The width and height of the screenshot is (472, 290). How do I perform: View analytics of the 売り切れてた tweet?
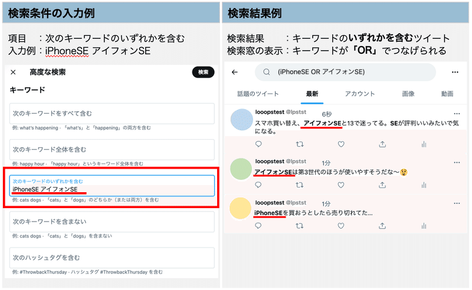point(424,226)
